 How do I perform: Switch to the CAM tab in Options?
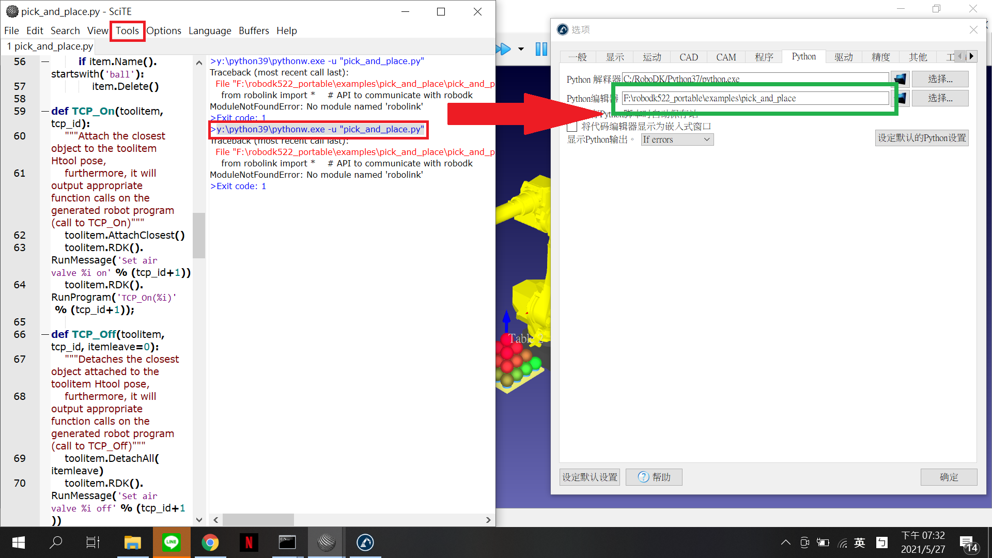click(726, 57)
